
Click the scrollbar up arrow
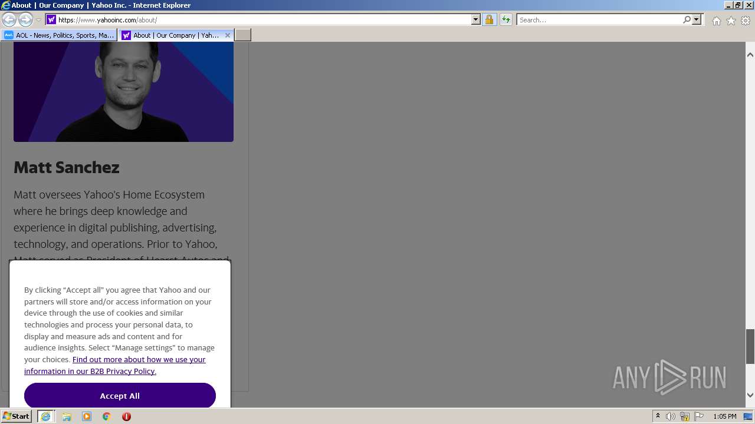point(750,55)
